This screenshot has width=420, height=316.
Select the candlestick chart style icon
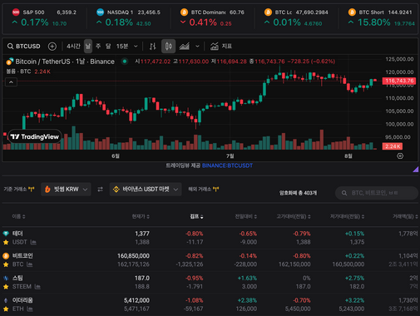(x=169, y=47)
